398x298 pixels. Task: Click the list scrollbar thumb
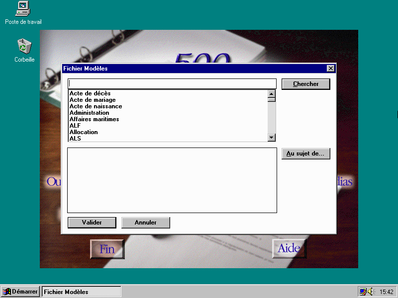(272, 100)
